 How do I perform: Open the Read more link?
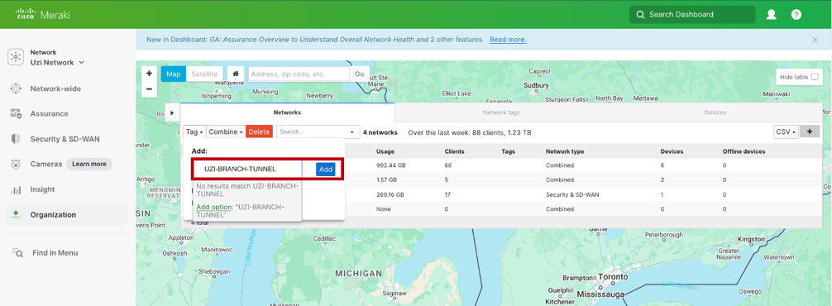(508, 40)
